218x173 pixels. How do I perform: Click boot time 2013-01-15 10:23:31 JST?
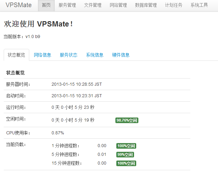coord(77,96)
